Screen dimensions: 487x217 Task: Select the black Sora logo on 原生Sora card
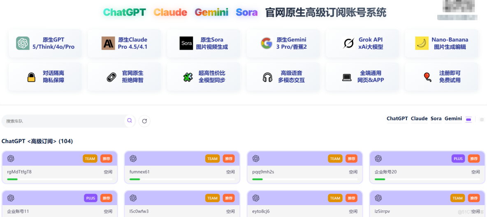tap(186, 43)
